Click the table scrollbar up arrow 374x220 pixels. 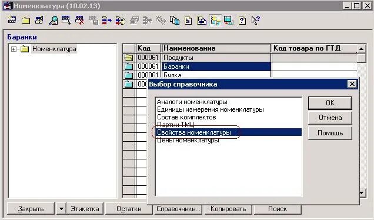coord(362,49)
